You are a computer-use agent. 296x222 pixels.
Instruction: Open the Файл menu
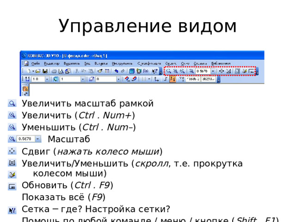36,63
